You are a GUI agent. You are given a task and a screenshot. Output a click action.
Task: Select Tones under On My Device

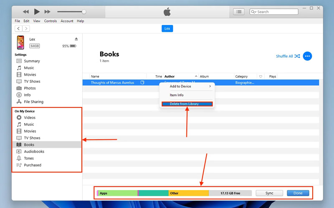pyautogui.click(x=29, y=158)
